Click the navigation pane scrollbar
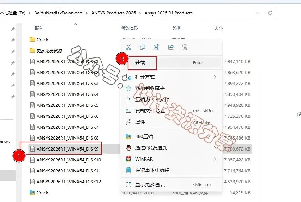 pos(19,117)
